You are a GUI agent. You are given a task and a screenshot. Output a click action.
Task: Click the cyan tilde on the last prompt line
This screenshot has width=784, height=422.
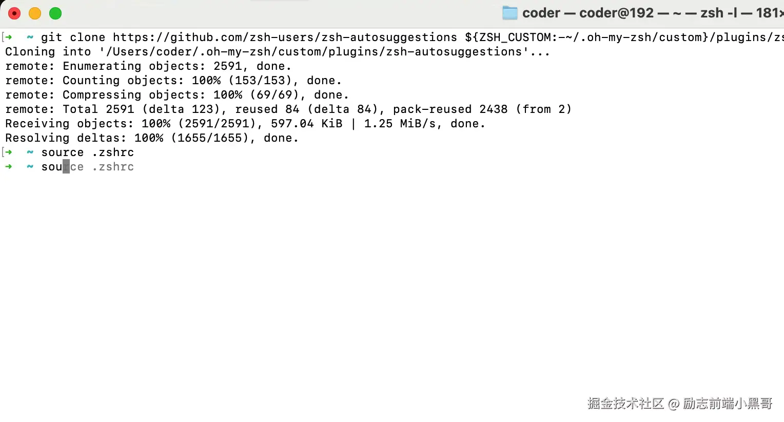click(30, 166)
